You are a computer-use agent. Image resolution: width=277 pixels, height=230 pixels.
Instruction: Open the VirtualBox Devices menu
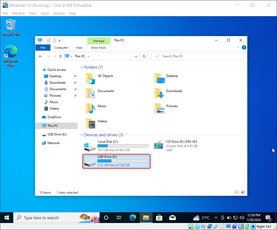[59, 13]
